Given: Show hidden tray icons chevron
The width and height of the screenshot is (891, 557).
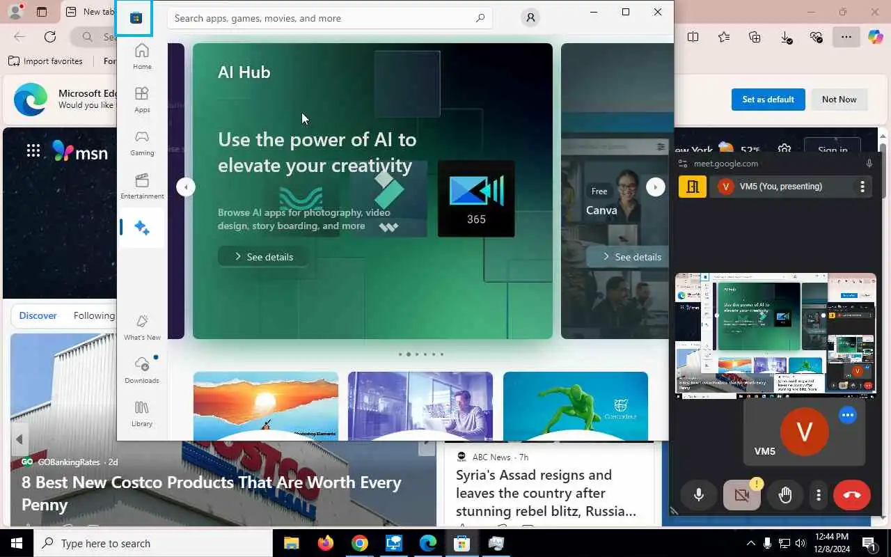Looking at the screenshot, I should click(750, 543).
